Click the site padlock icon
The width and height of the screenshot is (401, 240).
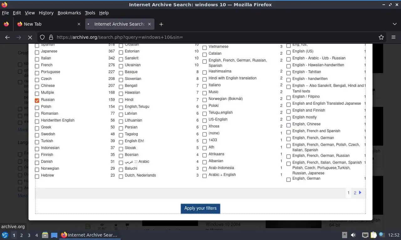pos(51,37)
